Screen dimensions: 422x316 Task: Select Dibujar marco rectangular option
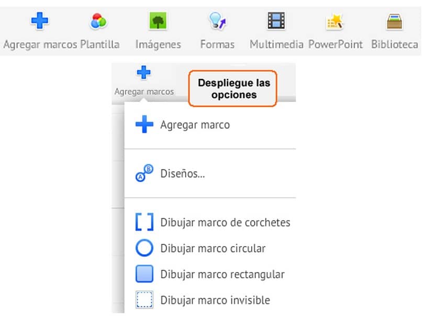click(x=222, y=274)
